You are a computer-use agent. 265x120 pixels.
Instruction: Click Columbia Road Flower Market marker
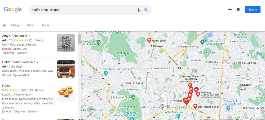(x=228, y=108)
